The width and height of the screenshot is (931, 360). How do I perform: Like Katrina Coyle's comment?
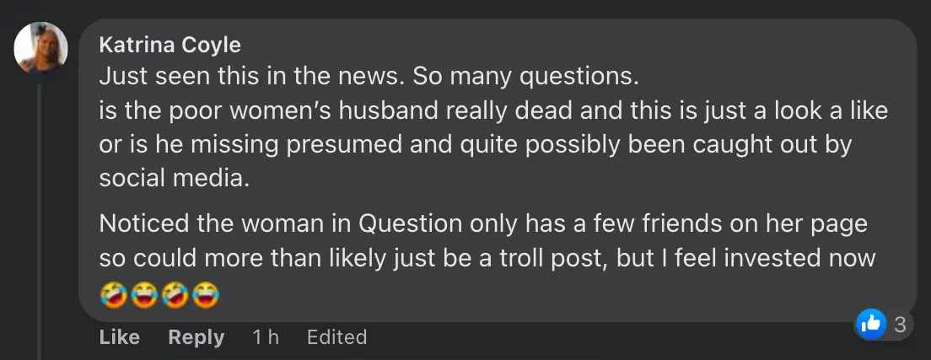(120, 337)
